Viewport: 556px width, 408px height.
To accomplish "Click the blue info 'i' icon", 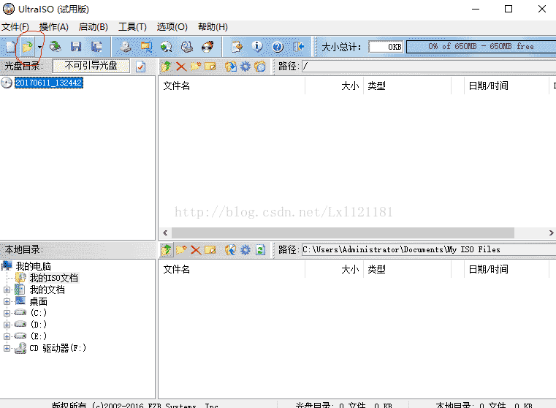I will 257,47.
